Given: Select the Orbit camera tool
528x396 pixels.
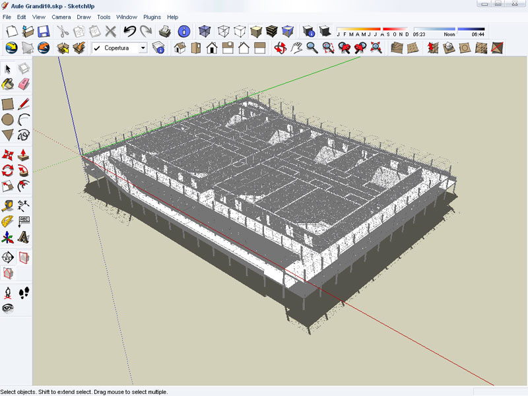Looking at the screenshot, I should pyautogui.click(x=280, y=48).
